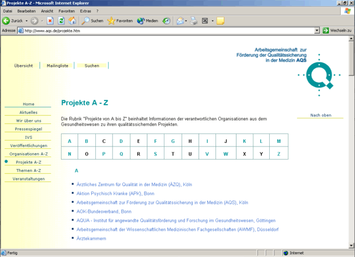Go back with the Zurück arrow icon
355x257 pixels.
pos(6,21)
